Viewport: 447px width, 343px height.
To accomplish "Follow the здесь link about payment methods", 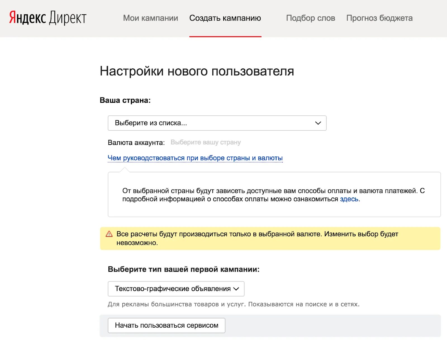I will [349, 199].
